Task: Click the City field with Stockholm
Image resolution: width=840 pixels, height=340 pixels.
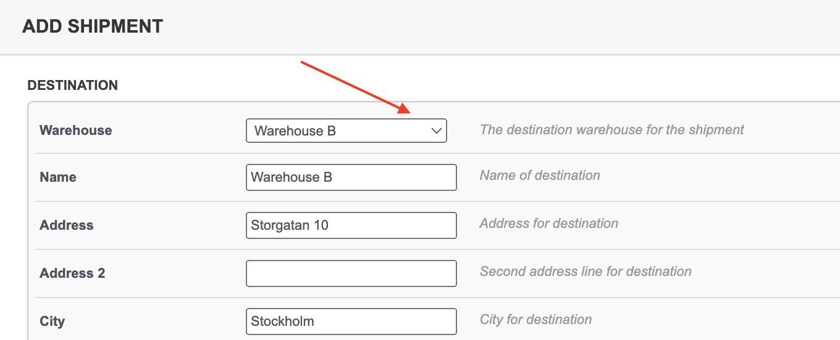Action: 351,322
